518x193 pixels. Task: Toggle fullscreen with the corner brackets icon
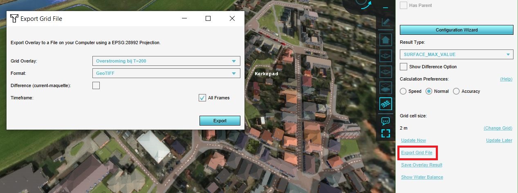(x=386, y=133)
